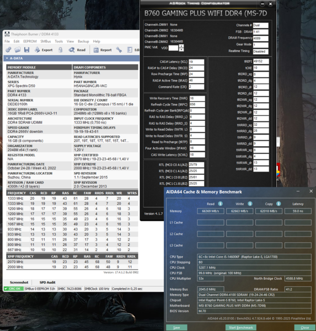Open the File menu in Thaiphoon Burner
This screenshot has height=331, width=316.
[x=7, y=41]
